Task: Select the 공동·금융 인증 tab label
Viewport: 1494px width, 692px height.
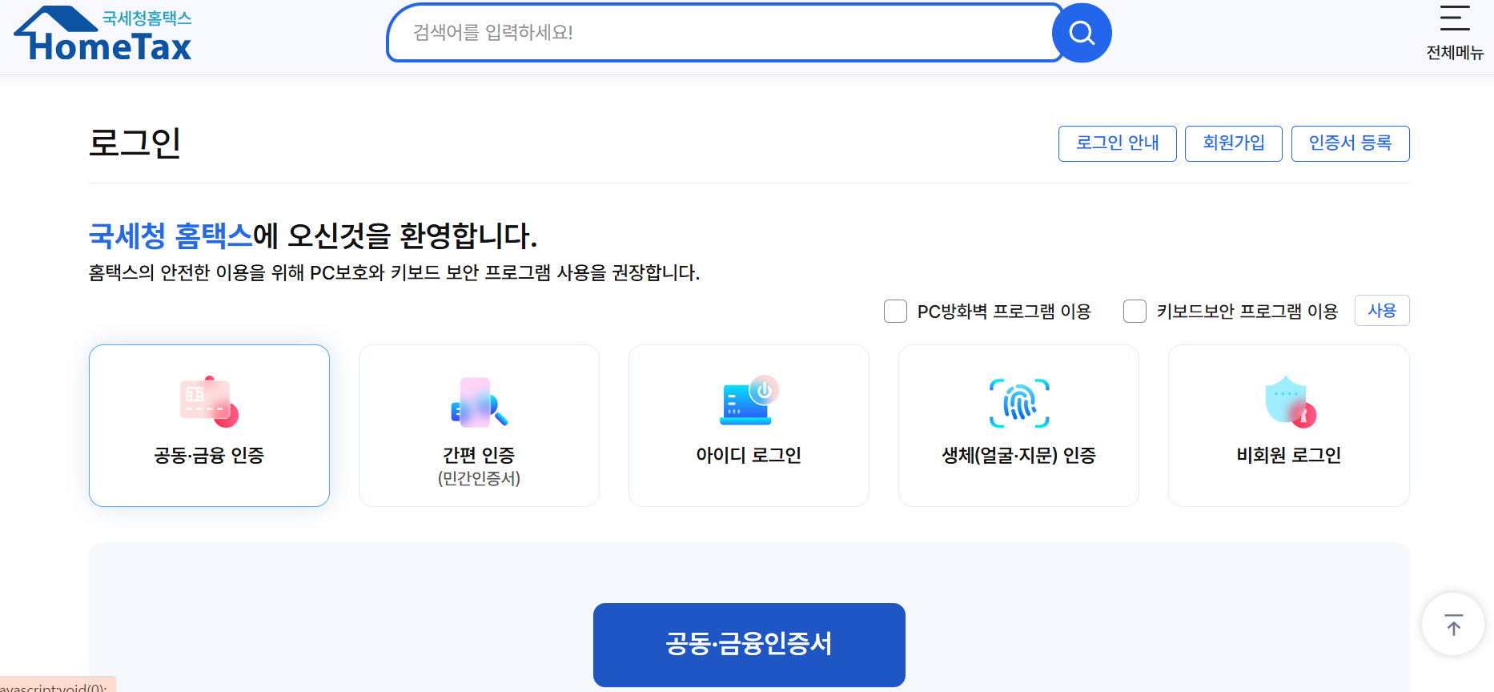Action: click(x=209, y=455)
